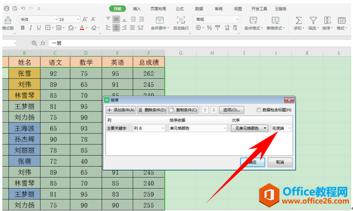Click the percent style icon
Image resolution: width=353 pixels, height=211 pixels.
pos(209,28)
